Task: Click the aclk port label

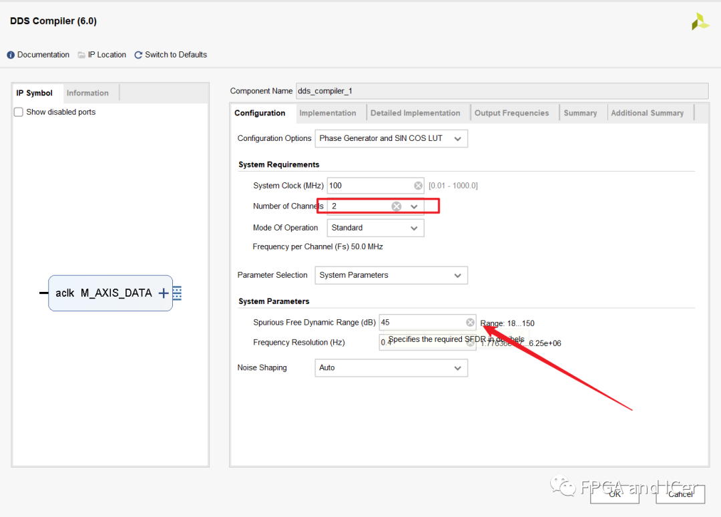Action: (x=65, y=293)
